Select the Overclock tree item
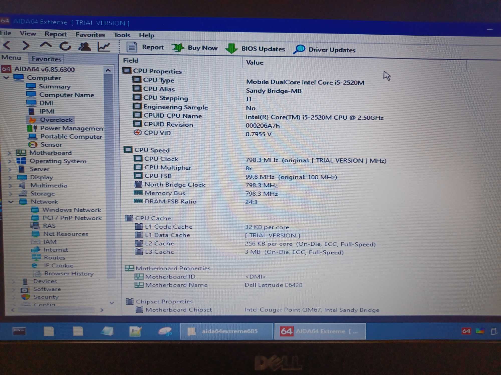Viewport: 501px width, 375px height. point(56,120)
